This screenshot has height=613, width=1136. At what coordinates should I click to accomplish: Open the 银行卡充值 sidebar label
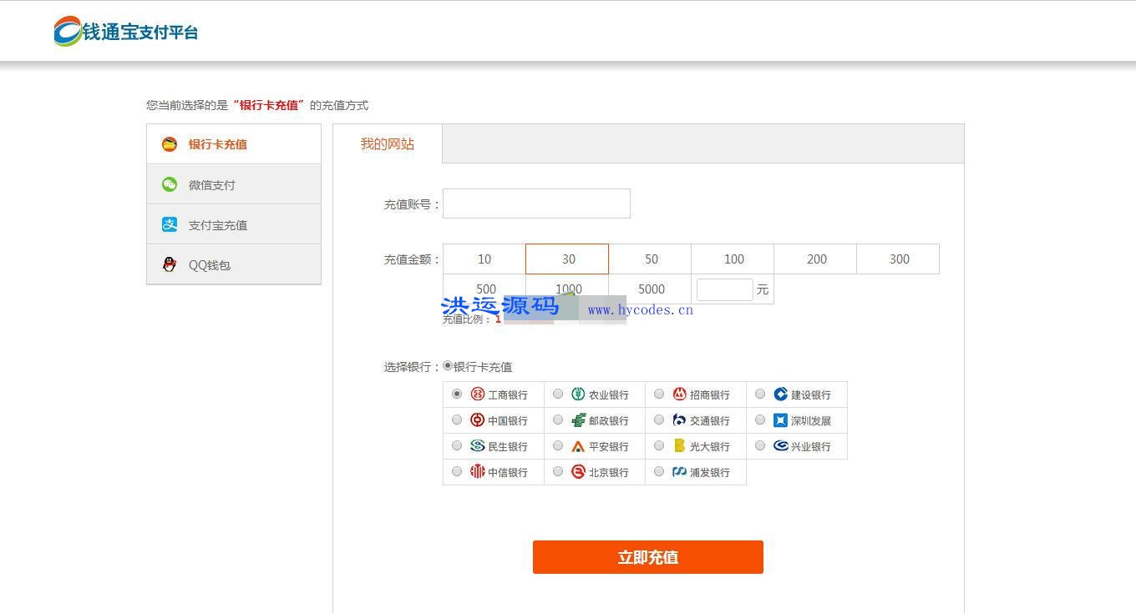[x=218, y=144]
